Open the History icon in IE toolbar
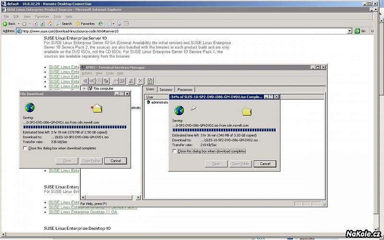This screenshot has width=384, height=240. [x=101, y=24]
